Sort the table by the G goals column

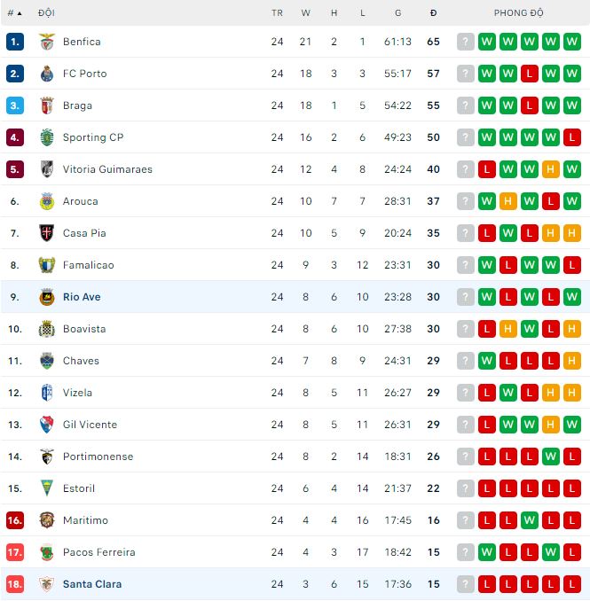tap(397, 13)
